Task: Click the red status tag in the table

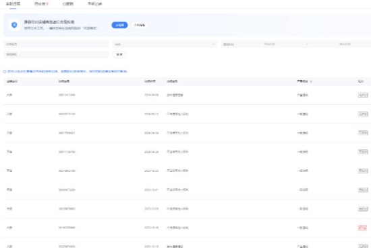Action: [362, 228]
